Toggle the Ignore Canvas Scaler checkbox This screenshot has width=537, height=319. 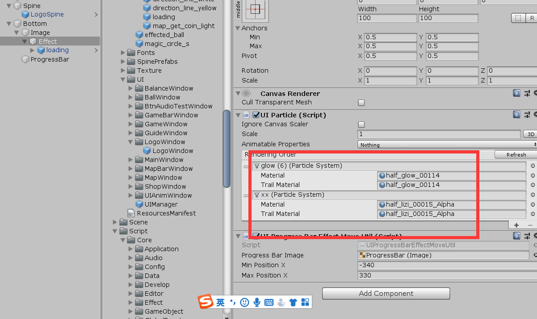pyautogui.click(x=361, y=124)
